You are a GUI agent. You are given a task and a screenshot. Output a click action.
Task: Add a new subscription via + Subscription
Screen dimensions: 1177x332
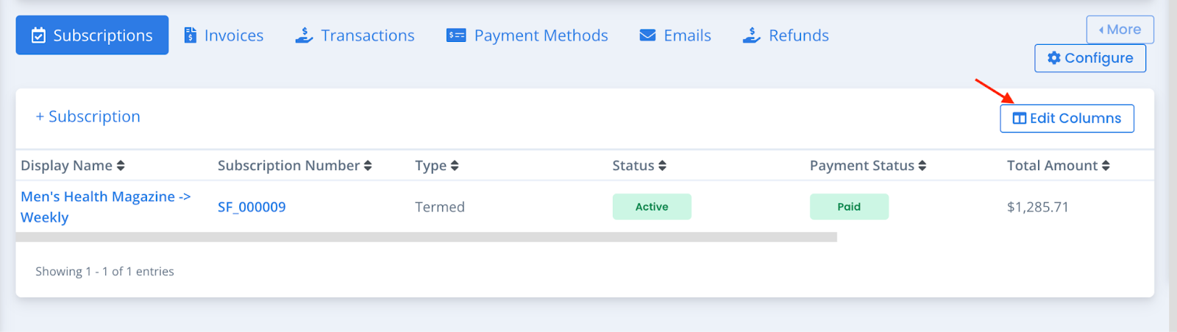[88, 116]
